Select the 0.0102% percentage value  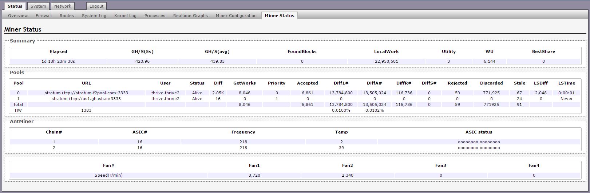pyautogui.click(x=375, y=110)
